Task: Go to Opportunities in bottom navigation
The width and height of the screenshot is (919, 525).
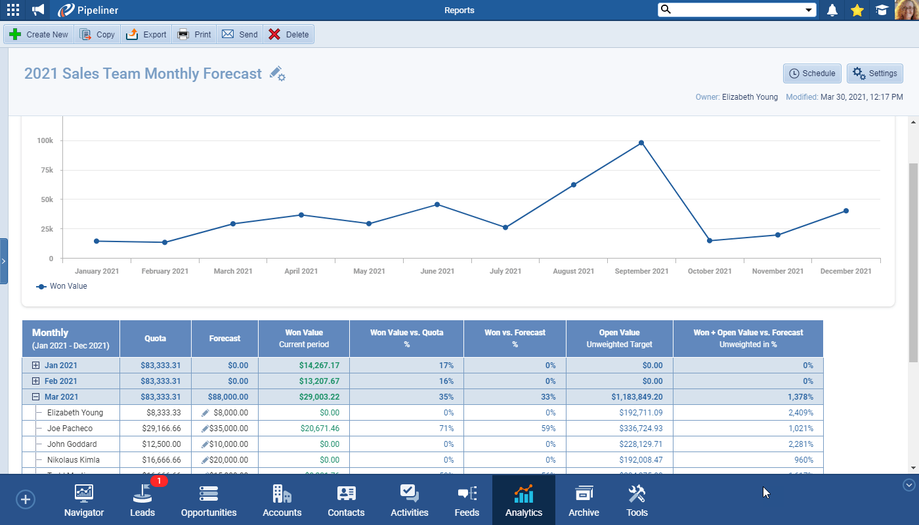Action: 209,501
